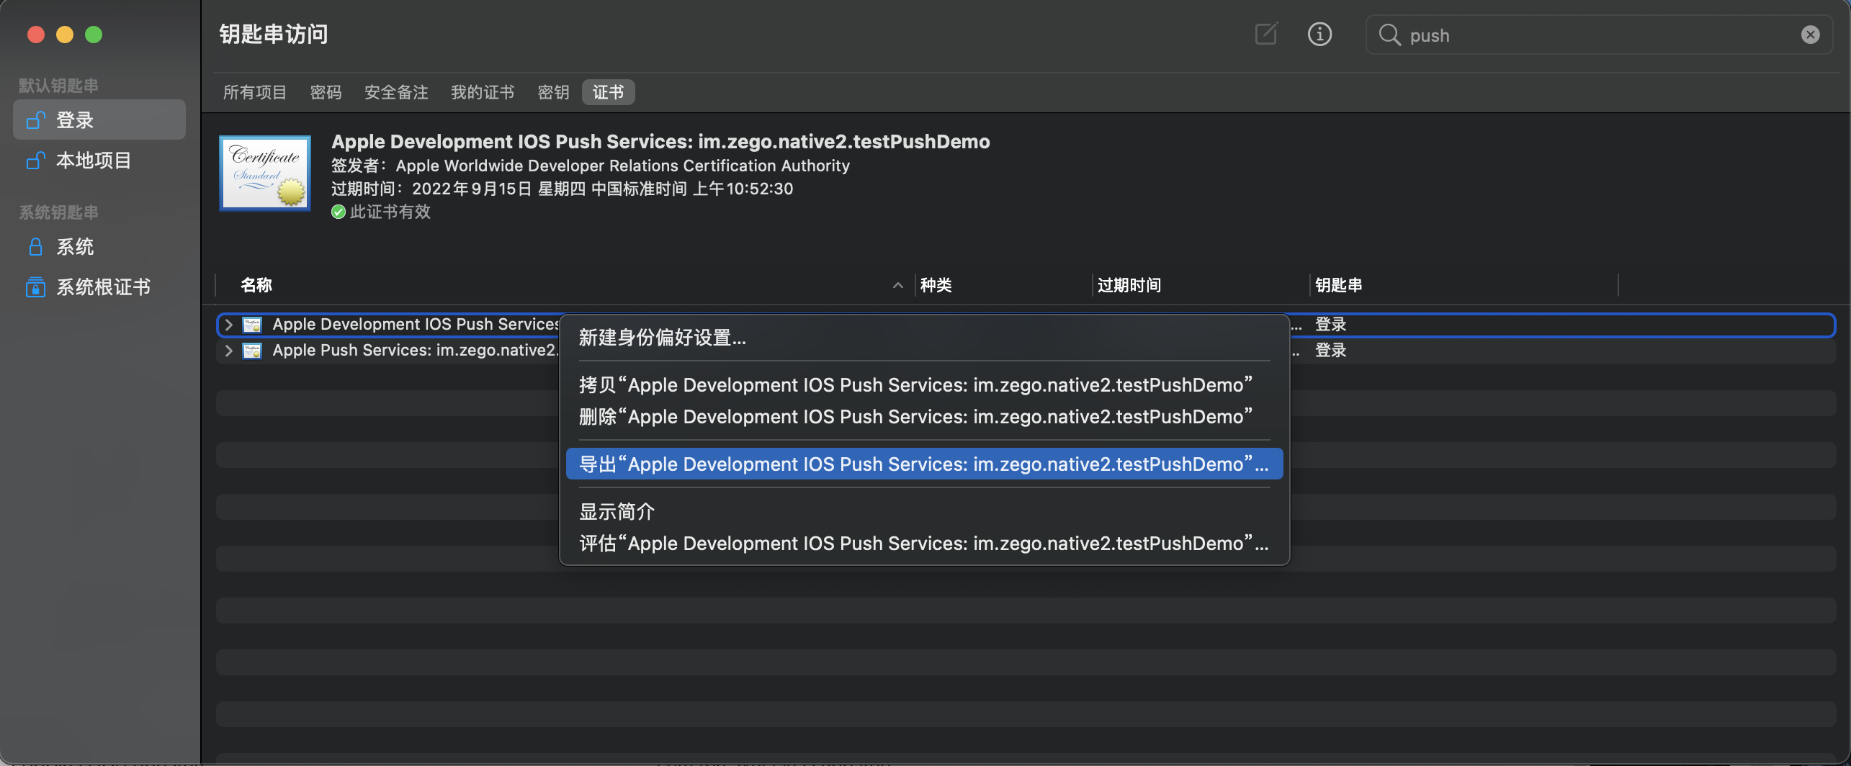Choose 拷贝 Apple Development IOS Push Services
Viewport: 1851px width, 766px height.
point(924,385)
